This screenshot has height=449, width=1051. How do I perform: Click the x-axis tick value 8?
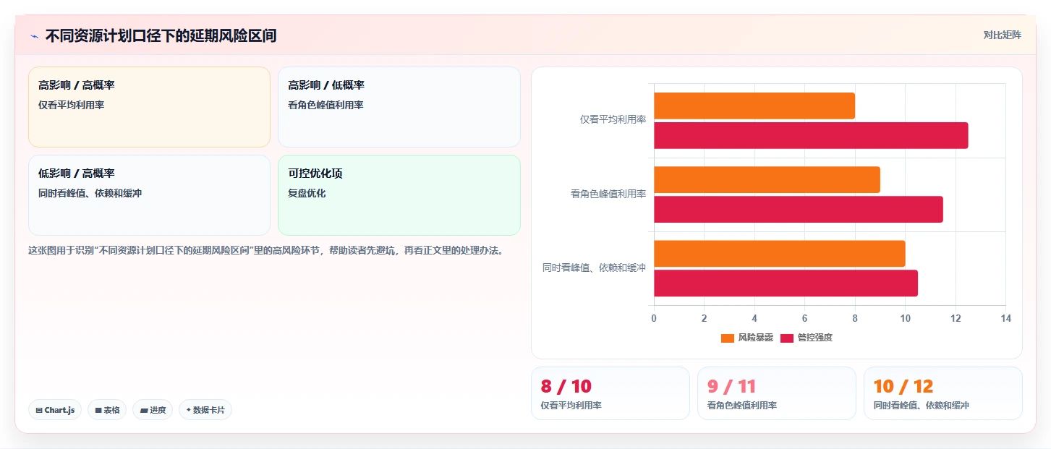point(855,318)
